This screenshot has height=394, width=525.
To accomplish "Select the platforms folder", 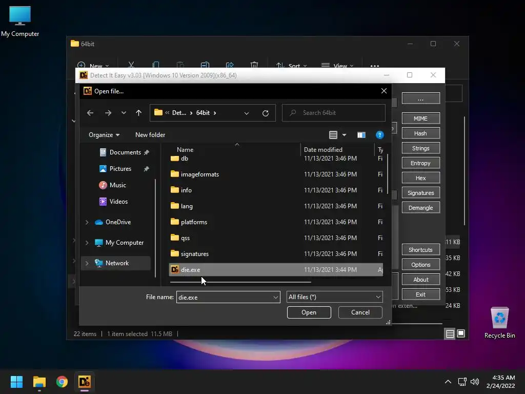I will coord(276,222).
